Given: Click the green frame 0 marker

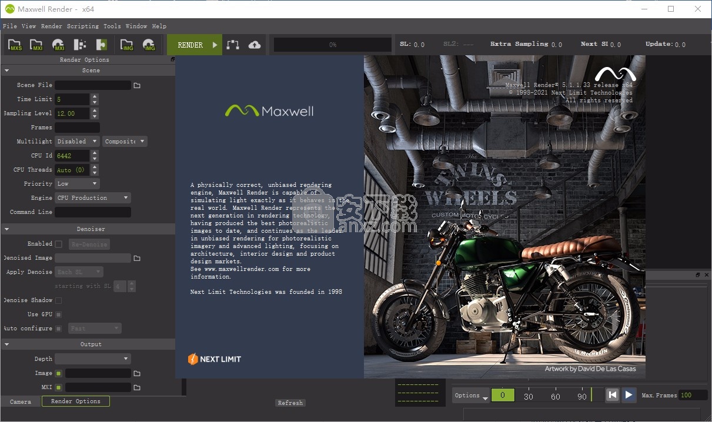Looking at the screenshot, I should coord(503,396).
